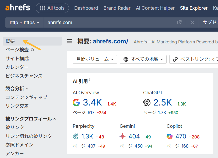Clear the ahrefs.com search field with X
Screen dimensions: 218x158
[192, 22]
